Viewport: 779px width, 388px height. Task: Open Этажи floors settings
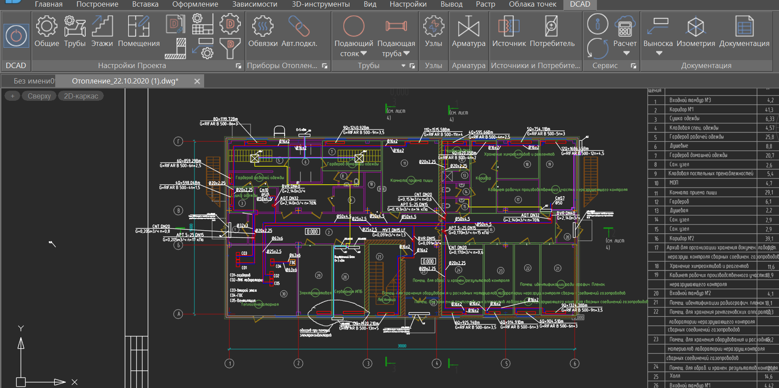tap(102, 31)
